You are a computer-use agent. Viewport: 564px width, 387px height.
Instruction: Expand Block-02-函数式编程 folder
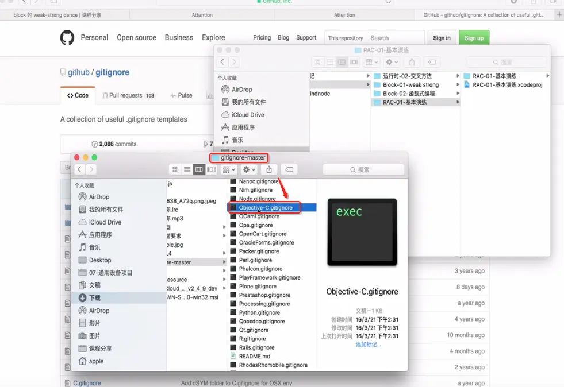point(458,94)
